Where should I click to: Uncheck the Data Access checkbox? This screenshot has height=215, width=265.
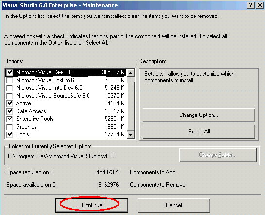(x=10, y=111)
